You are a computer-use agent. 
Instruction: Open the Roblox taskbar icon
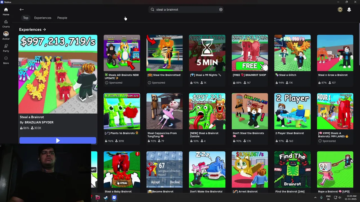tap(114, 198)
